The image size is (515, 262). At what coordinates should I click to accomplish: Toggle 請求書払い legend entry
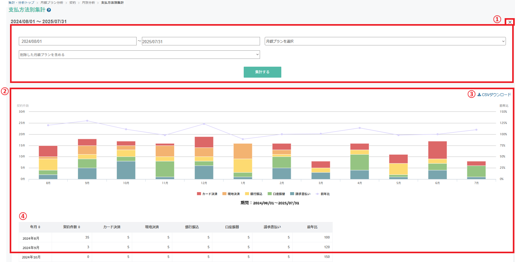pyautogui.click(x=300, y=194)
